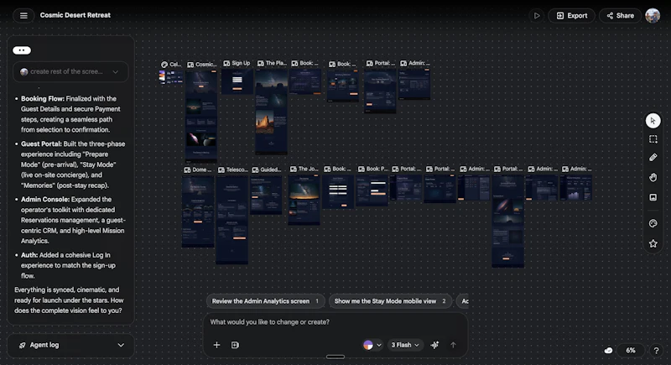
Task: Click the device icon beside 'The Pla...'
Action: pos(261,63)
